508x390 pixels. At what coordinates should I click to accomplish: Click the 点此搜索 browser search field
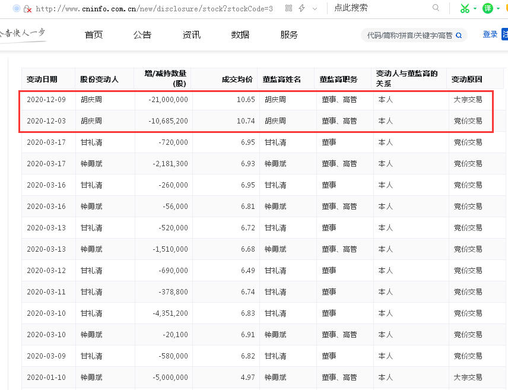point(380,8)
